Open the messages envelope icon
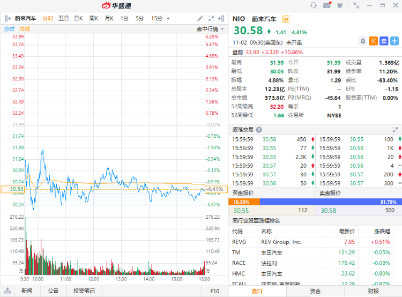This screenshot has width=402, height=297. click(x=327, y=5)
